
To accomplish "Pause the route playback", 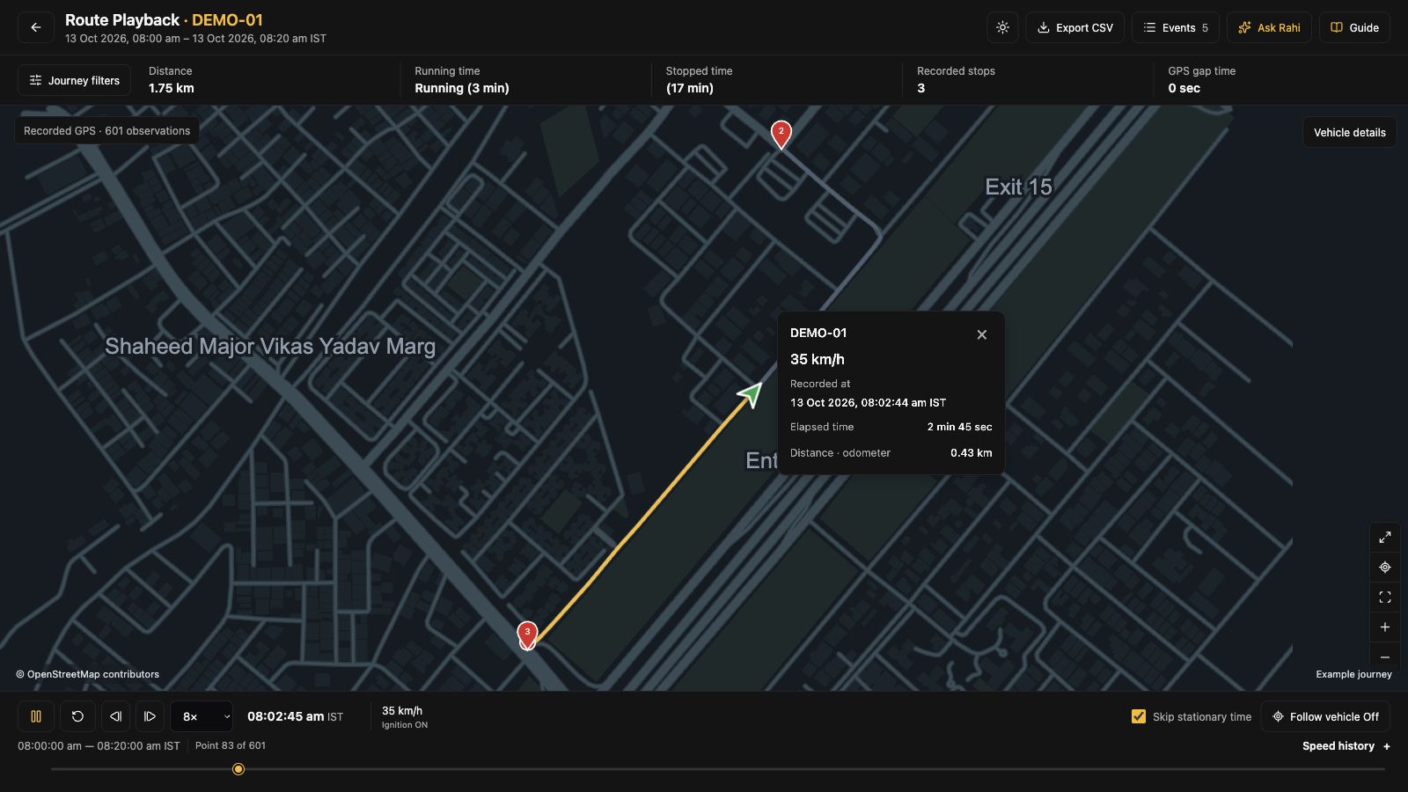I will 36,716.
